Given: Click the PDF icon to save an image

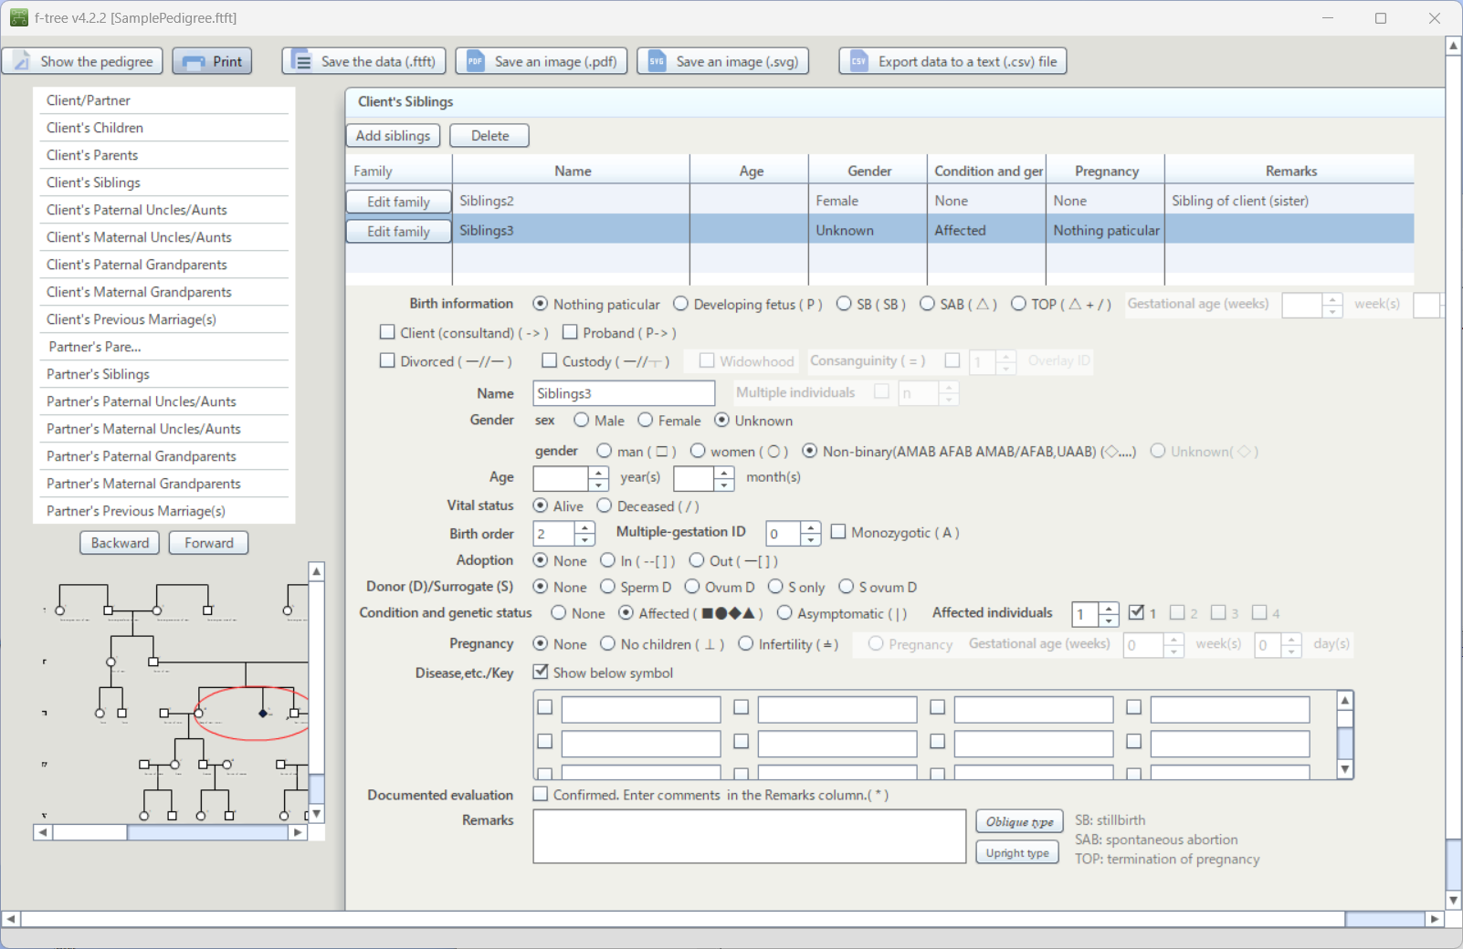Looking at the screenshot, I should coord(474,61).
